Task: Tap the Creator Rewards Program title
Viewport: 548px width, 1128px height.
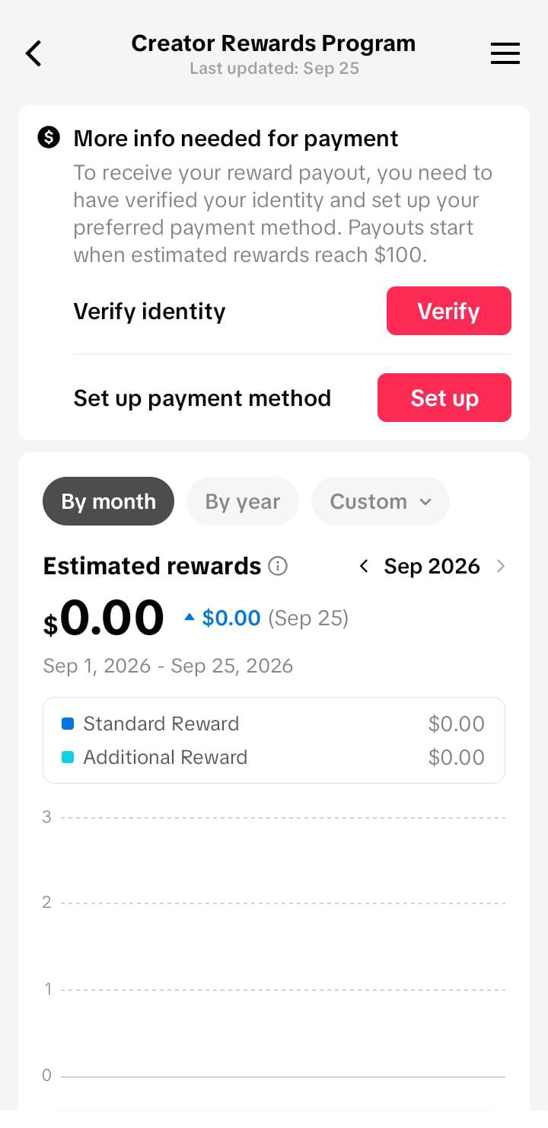Action: pyautogui.click(x=273, y=43)
